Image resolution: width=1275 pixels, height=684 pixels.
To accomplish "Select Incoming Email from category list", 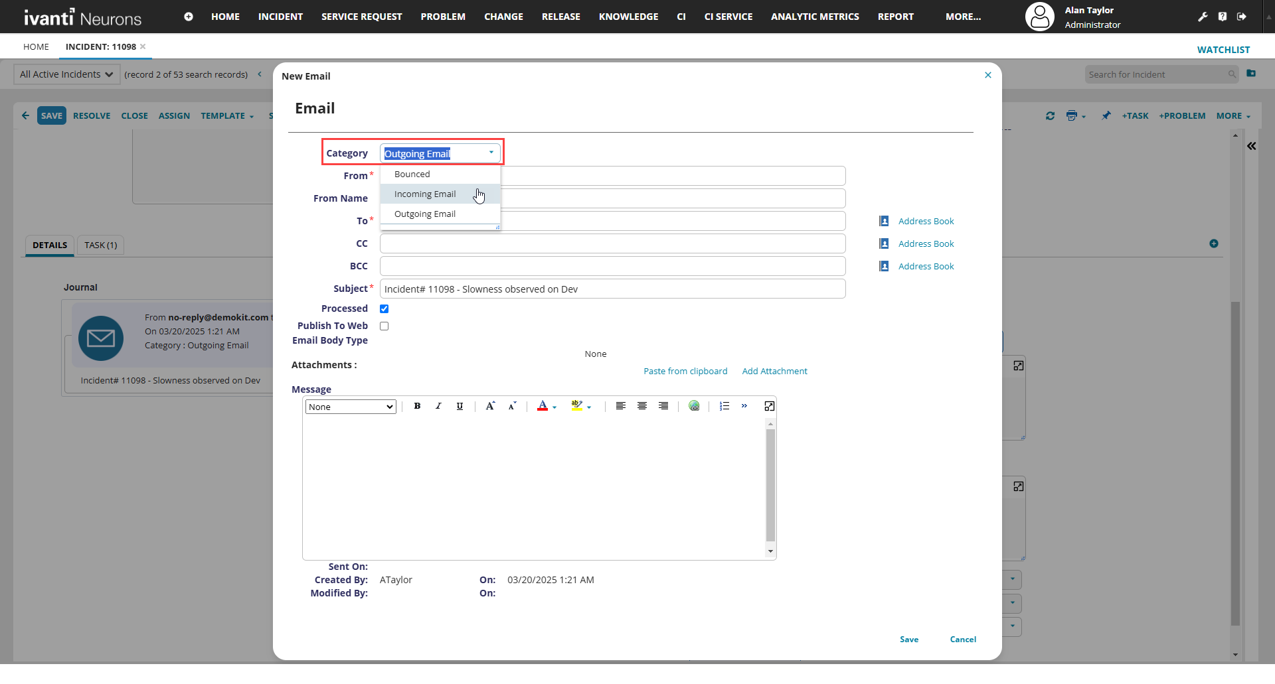I will pos(425,194).
